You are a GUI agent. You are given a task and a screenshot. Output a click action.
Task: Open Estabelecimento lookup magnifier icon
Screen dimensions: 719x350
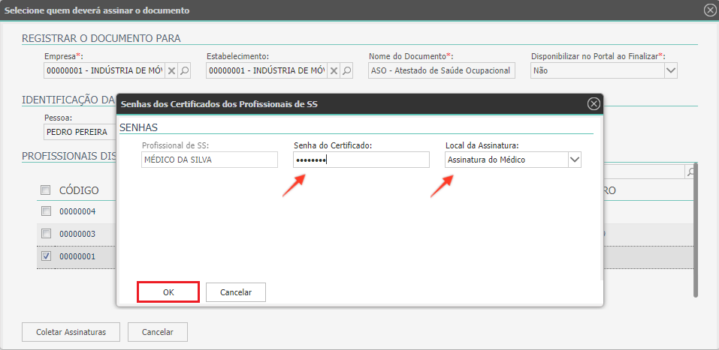[347, 71]
